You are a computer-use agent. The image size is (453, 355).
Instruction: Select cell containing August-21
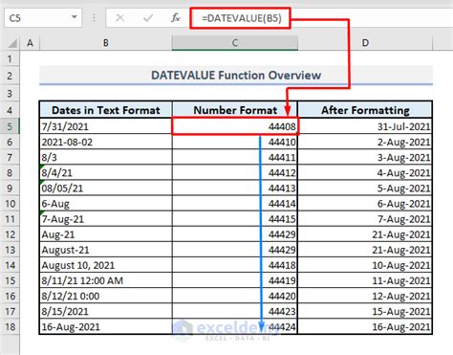coord(106,250)
